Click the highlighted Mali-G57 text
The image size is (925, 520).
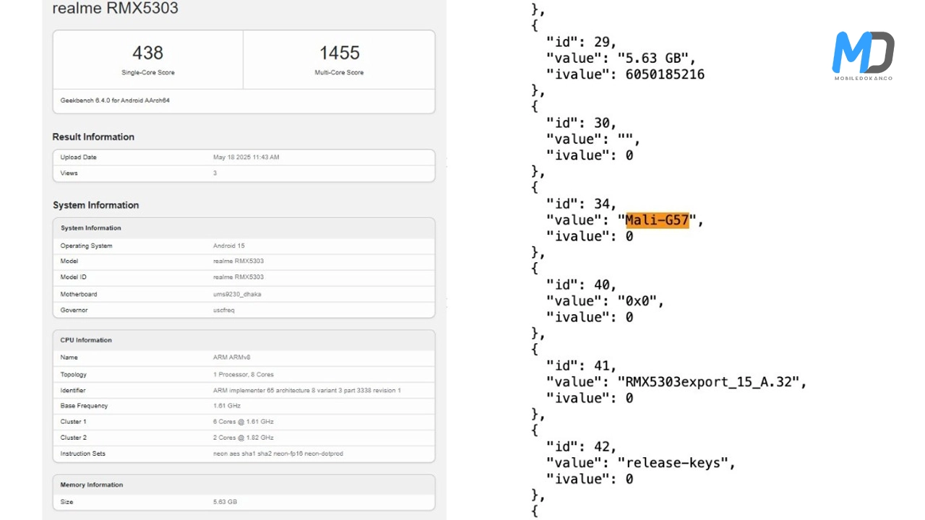[657, 220]
